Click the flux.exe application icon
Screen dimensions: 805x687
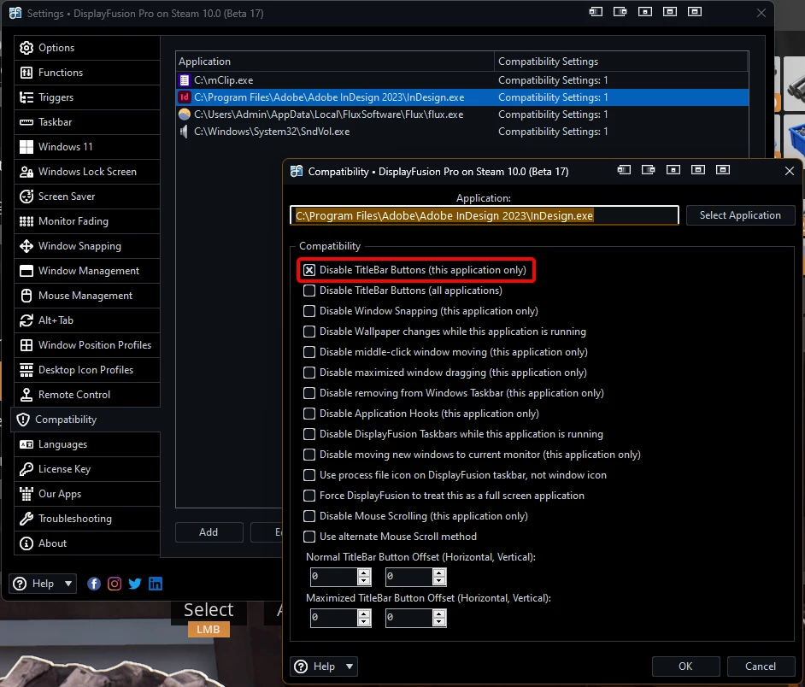pos(185,114)
